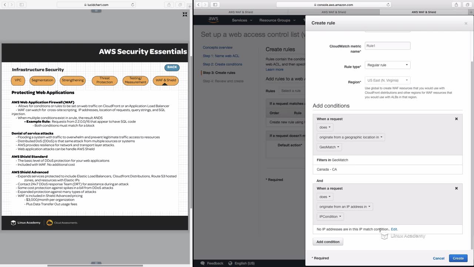Image resolution: width=474 pixels, height=267 pixels.
Task: Click the BACK button on the slide
Action: click(172, 67)
